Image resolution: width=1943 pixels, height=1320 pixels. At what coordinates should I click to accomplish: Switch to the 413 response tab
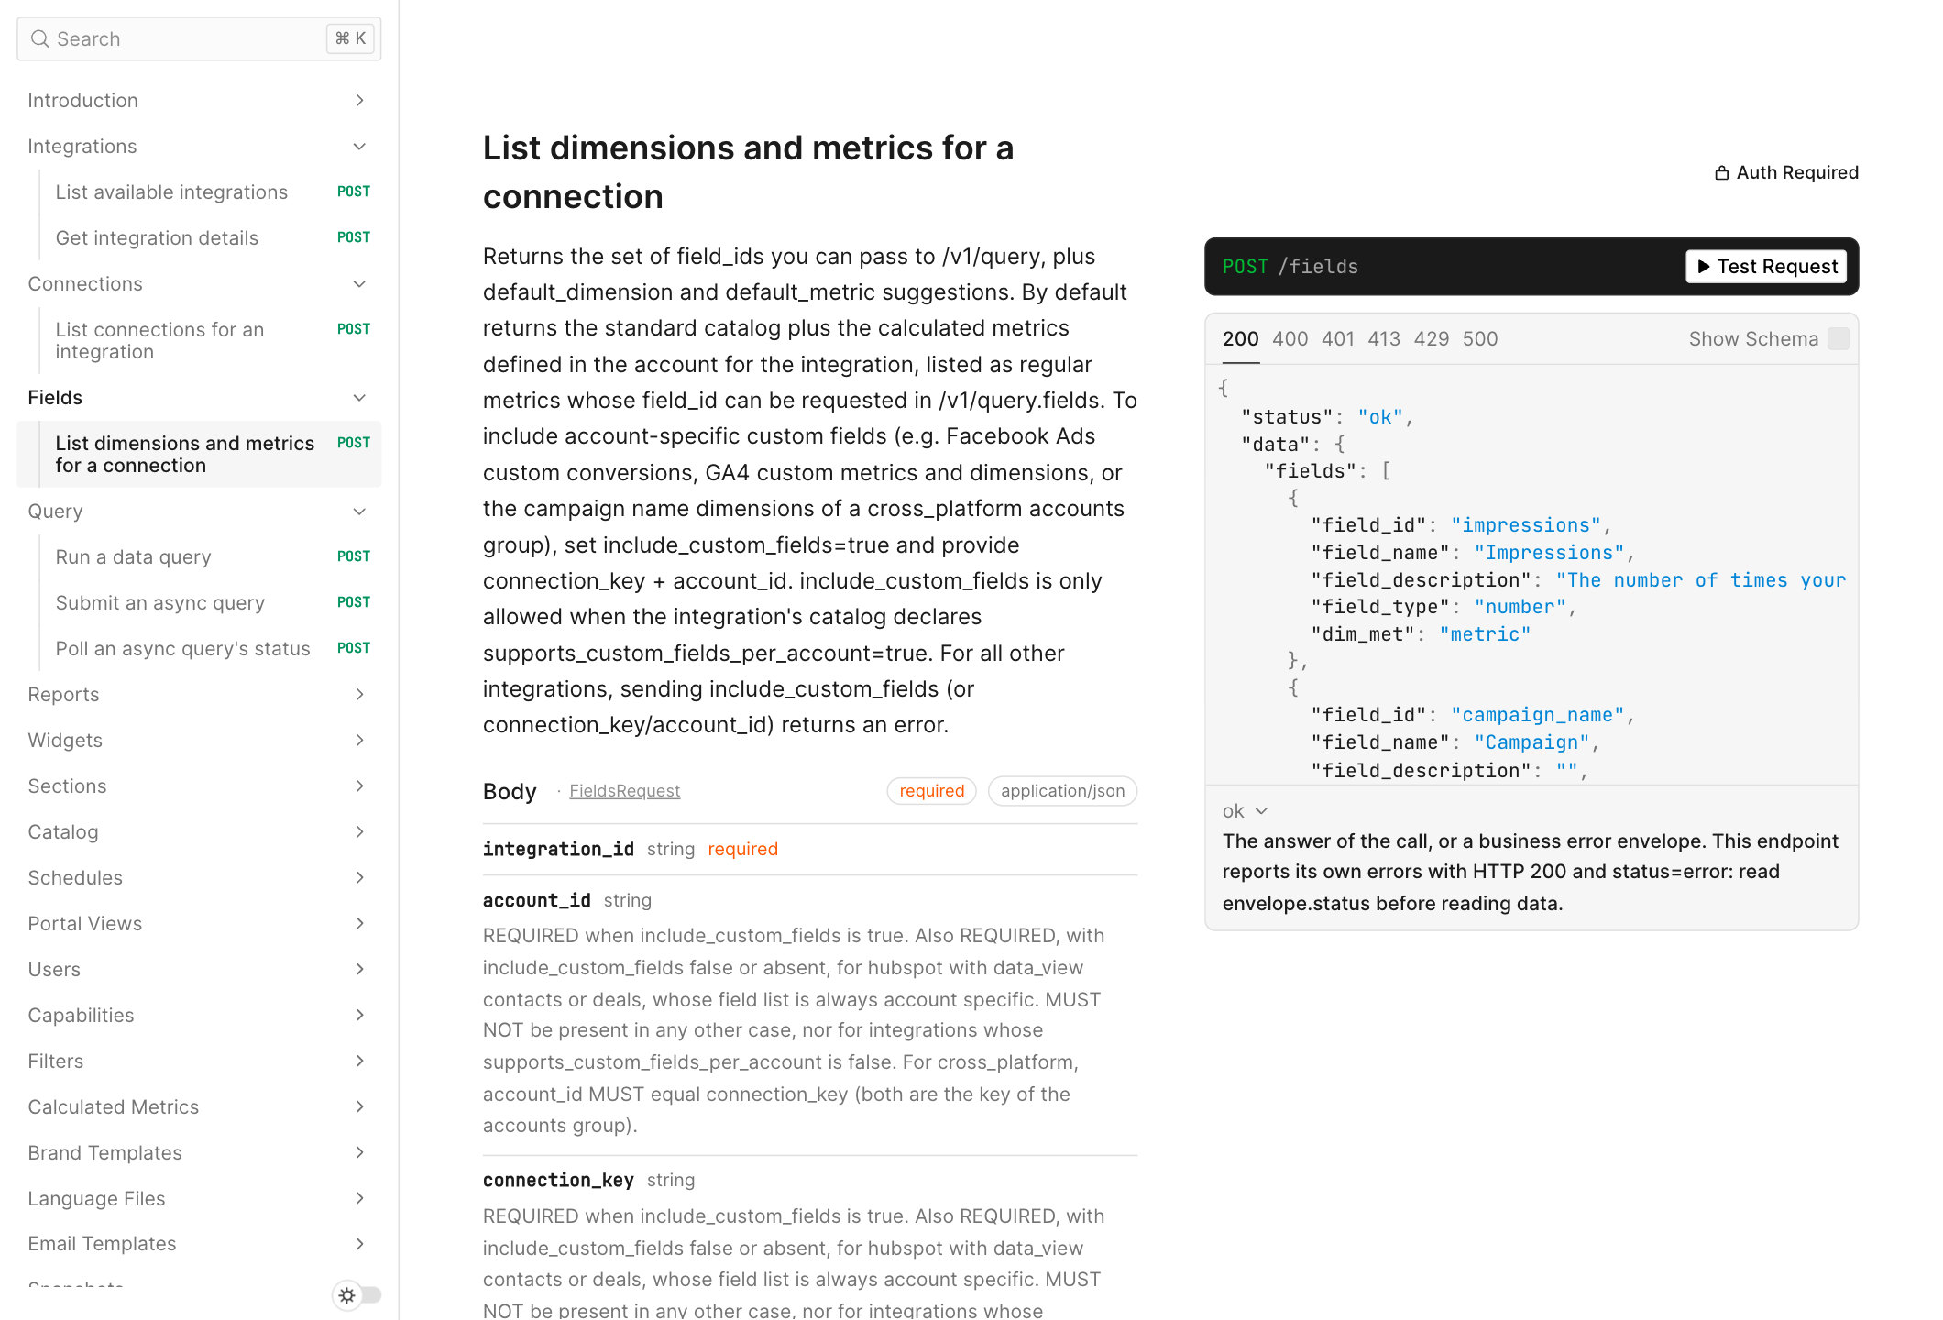pyautogui.click(x=1384, y=338)
